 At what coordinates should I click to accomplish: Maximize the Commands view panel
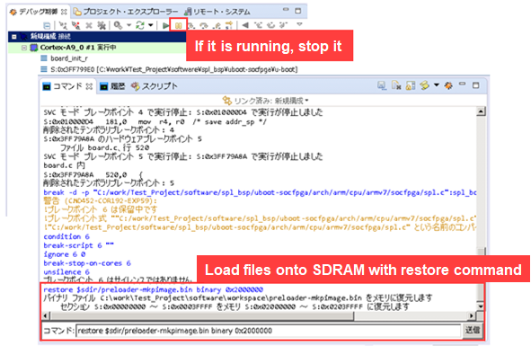(x=476, y=85)
